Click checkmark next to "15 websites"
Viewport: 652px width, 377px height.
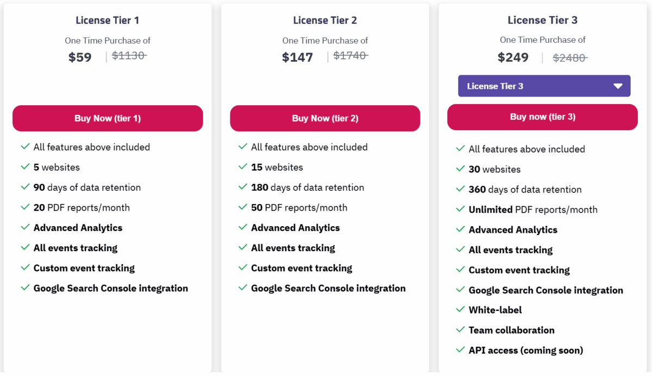tap(242, 167)
